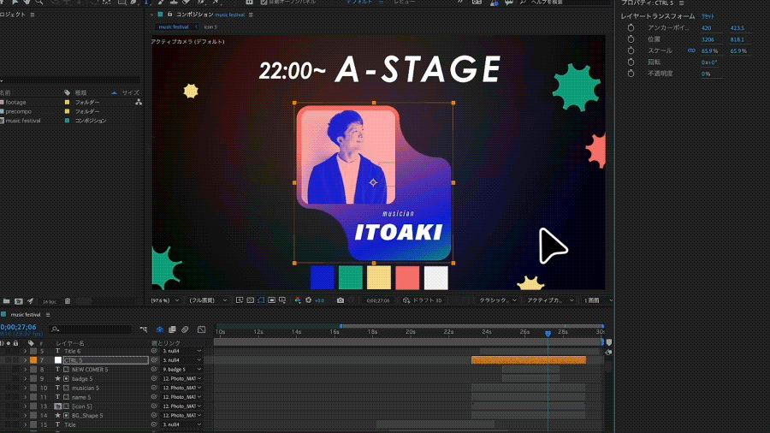Click the orange label color of CTRL_5
Image resolution: width=770 pixels, height=433 pixels.
[x=33, y=360]
